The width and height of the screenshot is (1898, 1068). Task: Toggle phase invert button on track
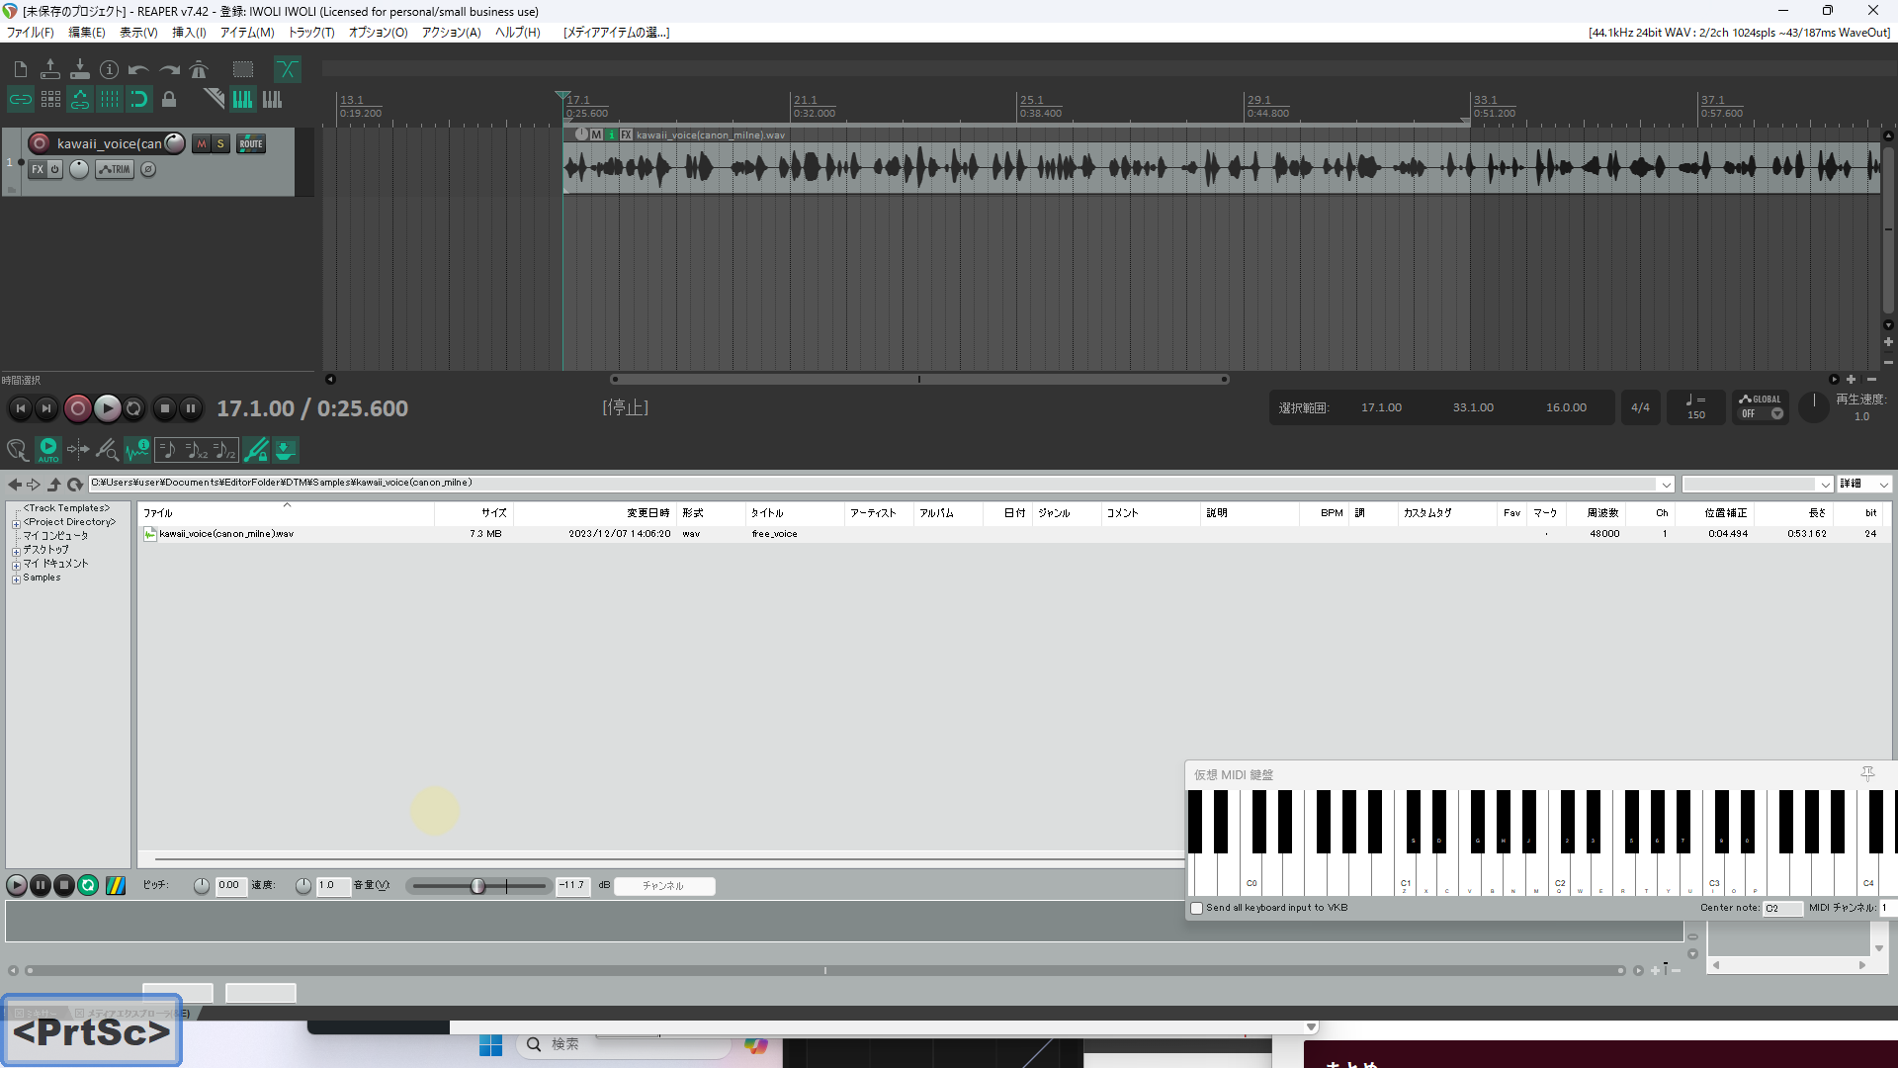point(148,169)
